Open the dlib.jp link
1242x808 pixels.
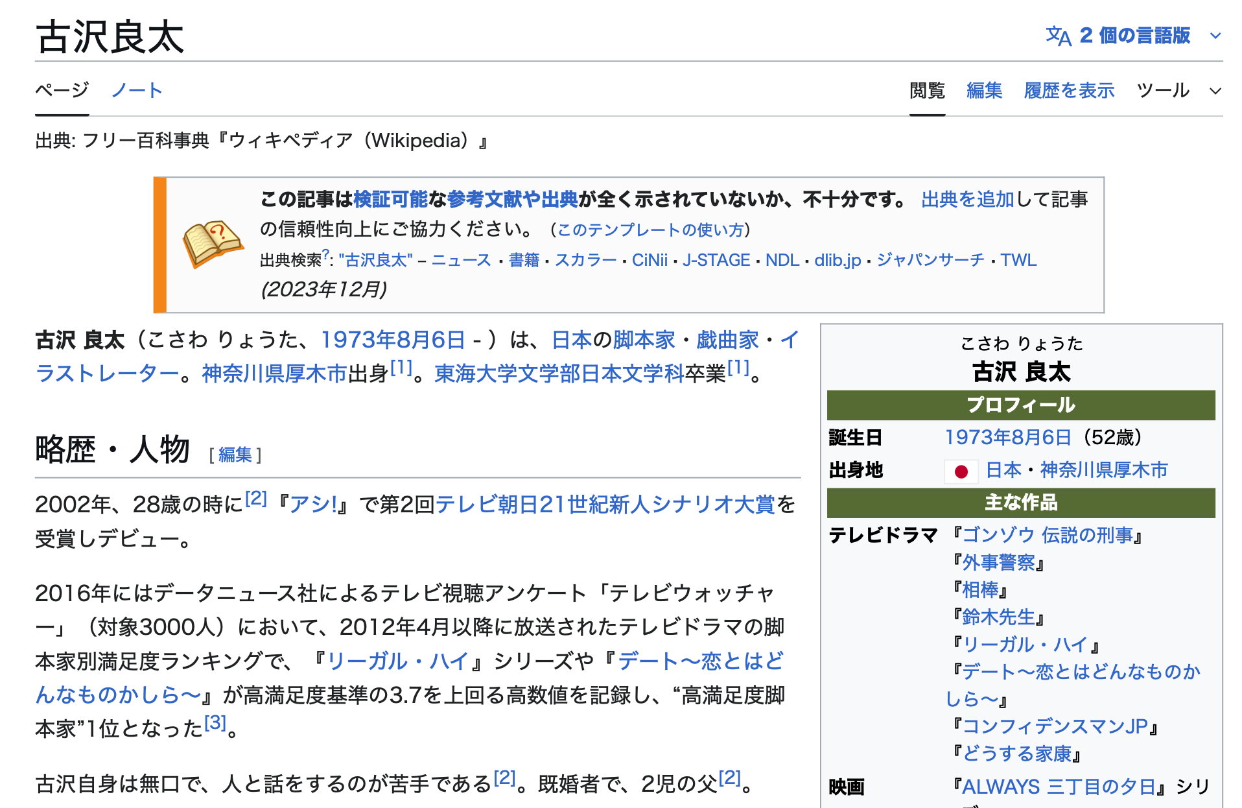coord(838,260)
